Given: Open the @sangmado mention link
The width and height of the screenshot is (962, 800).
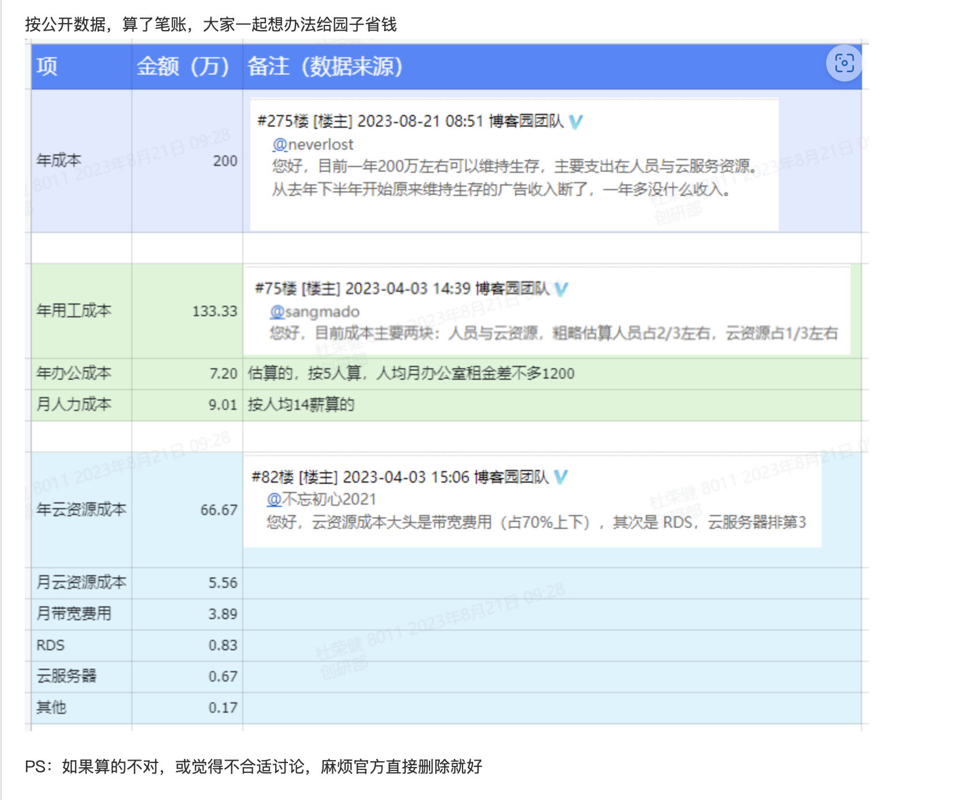Looking at the screenshot, I should coord(314,312).
